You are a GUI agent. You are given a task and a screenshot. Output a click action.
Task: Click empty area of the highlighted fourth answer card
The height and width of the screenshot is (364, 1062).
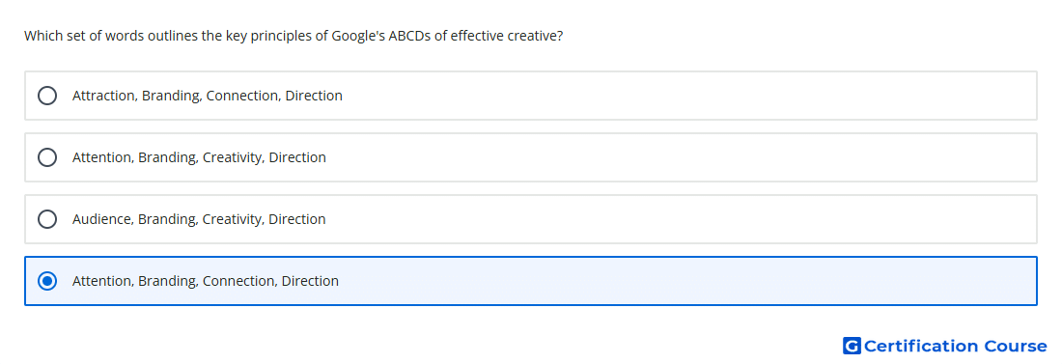coord(678,281)
